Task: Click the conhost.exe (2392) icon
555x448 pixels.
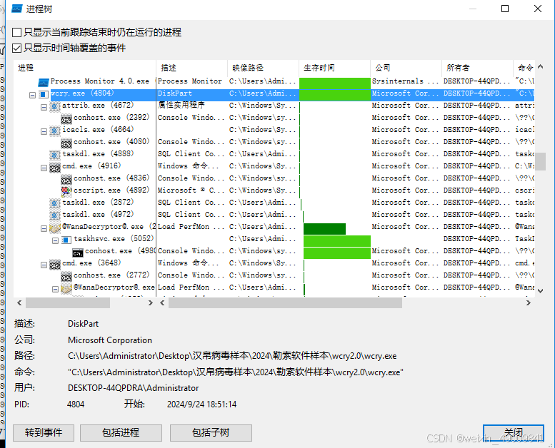Action: [x=66, y=119]
